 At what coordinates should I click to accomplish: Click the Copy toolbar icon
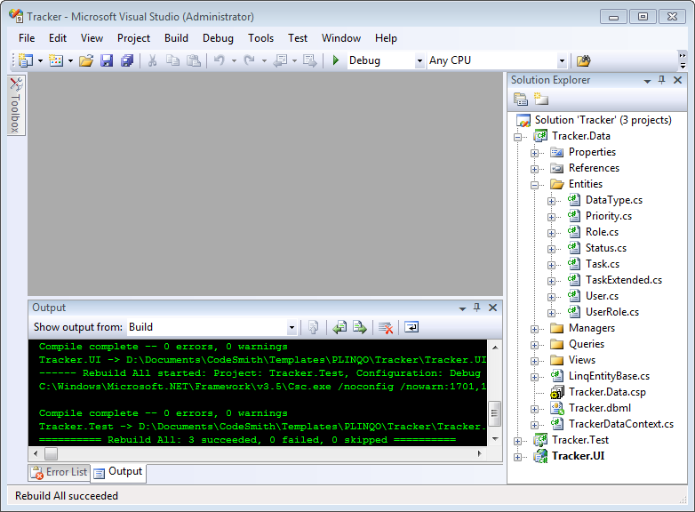pyautogui.click(x=172, y=60)
